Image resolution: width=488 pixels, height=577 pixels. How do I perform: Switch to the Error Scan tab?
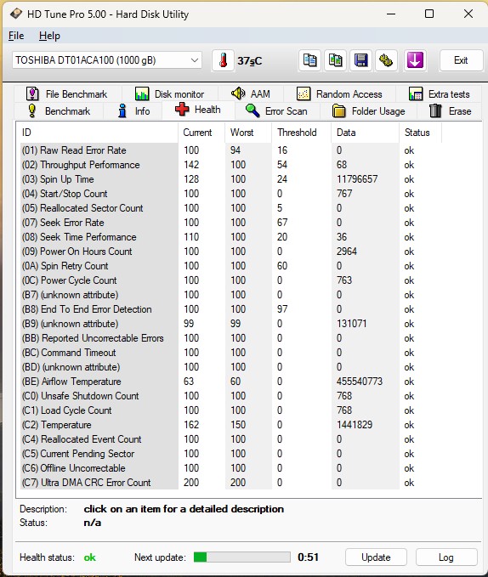276,111
